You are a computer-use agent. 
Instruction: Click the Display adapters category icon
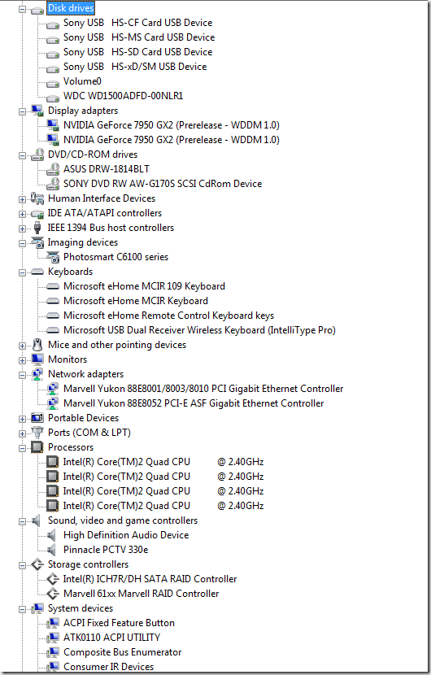point(37,111)
